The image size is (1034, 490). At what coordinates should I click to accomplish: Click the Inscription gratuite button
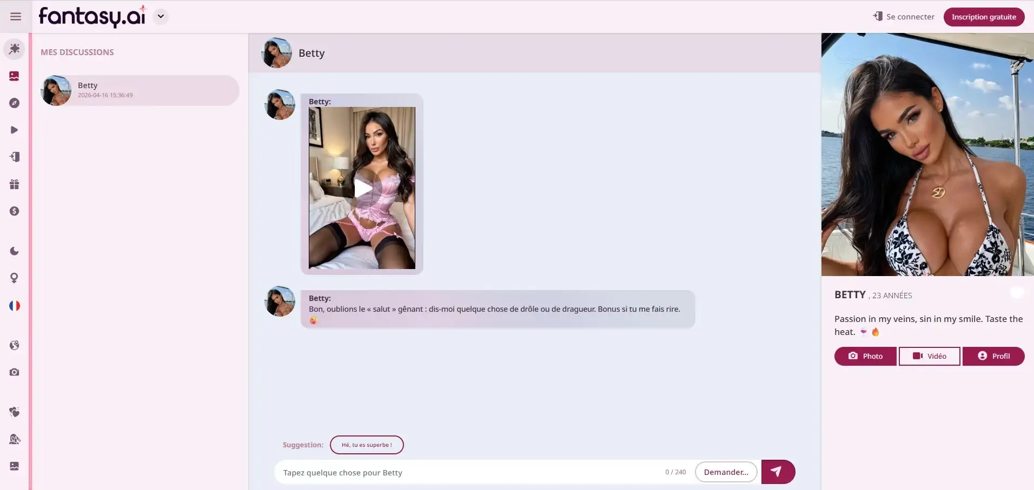pyautogui.click(x=984, y=16)
